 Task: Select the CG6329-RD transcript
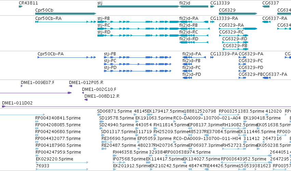pos(235,42)
